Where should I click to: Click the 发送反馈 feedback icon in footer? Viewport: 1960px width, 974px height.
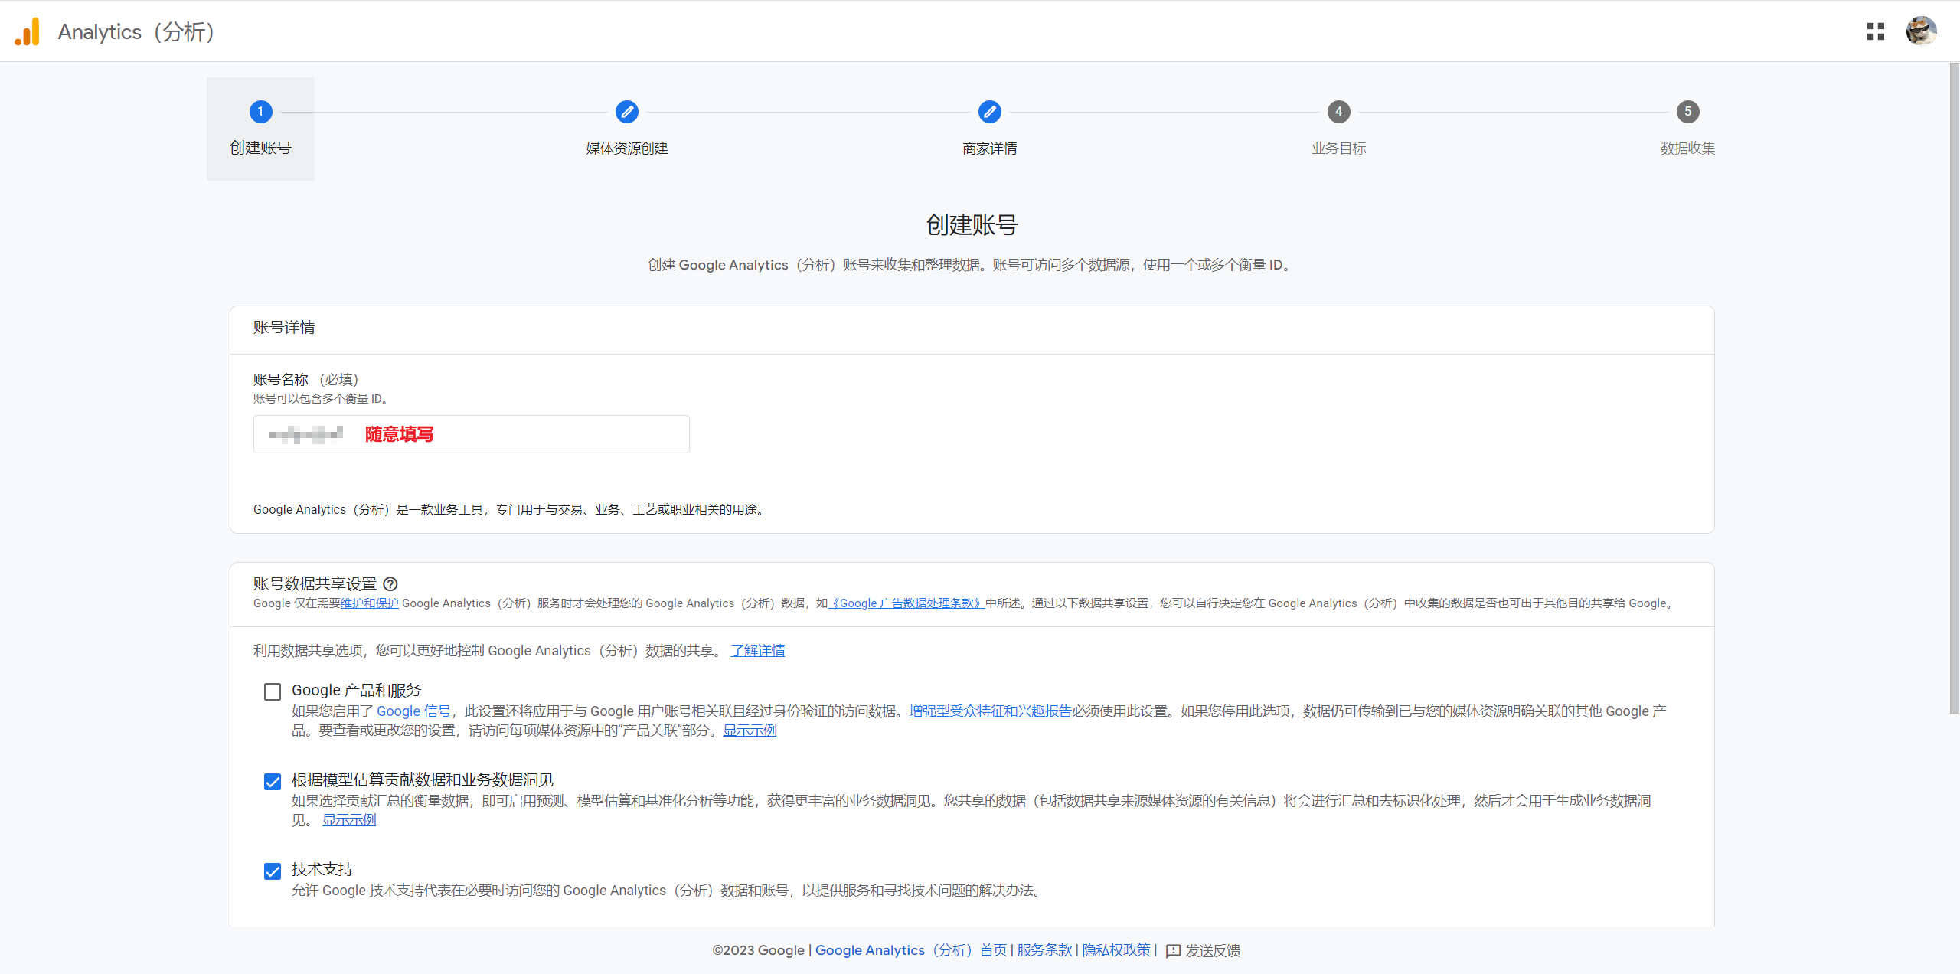tap(1173, 951)
